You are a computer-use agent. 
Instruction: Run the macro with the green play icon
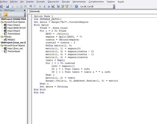[40, 6]
